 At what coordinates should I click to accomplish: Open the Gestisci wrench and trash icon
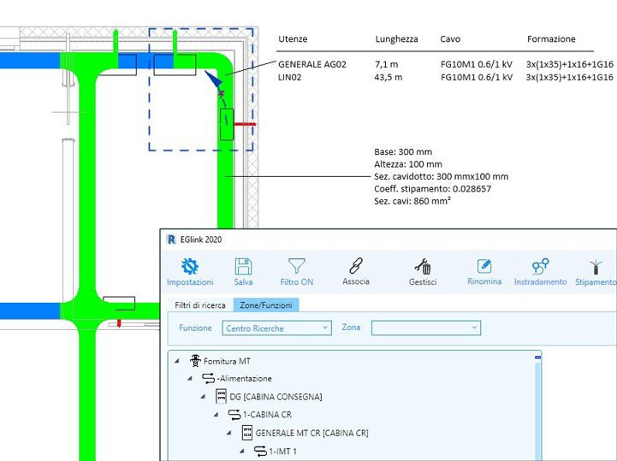[x=423, y=266]
